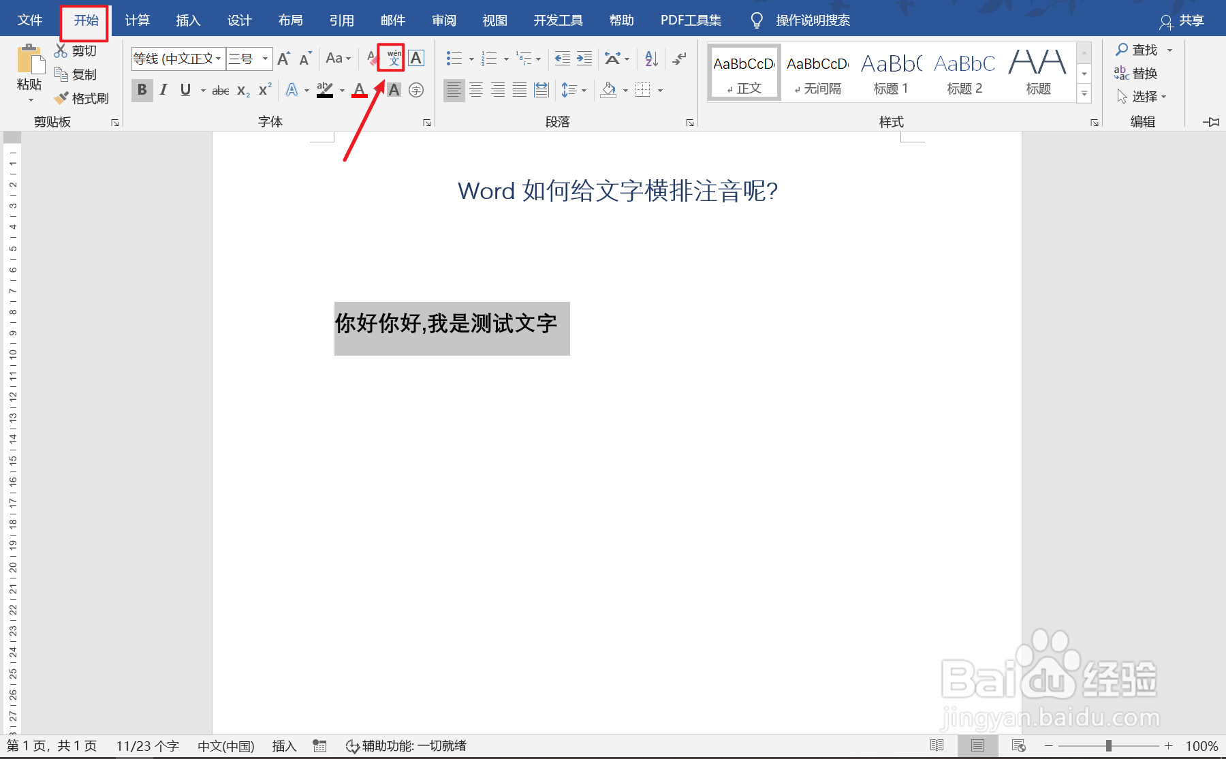Click the Print Layout view icon
This screenshot has height=759, width=1226.
[978, 745]
